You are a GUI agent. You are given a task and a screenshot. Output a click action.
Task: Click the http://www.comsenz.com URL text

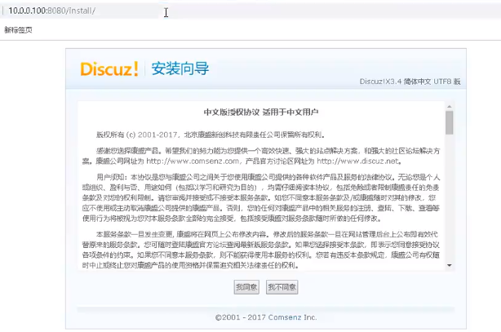click(x=193, y=161)
